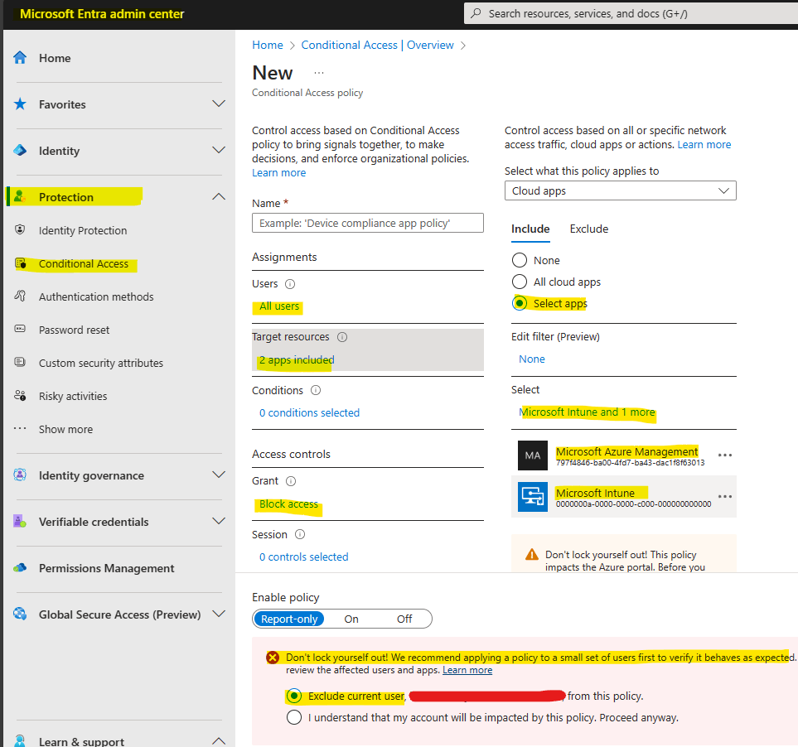
Task: Click the Global Secure Access globe icon
Action: 20,614
